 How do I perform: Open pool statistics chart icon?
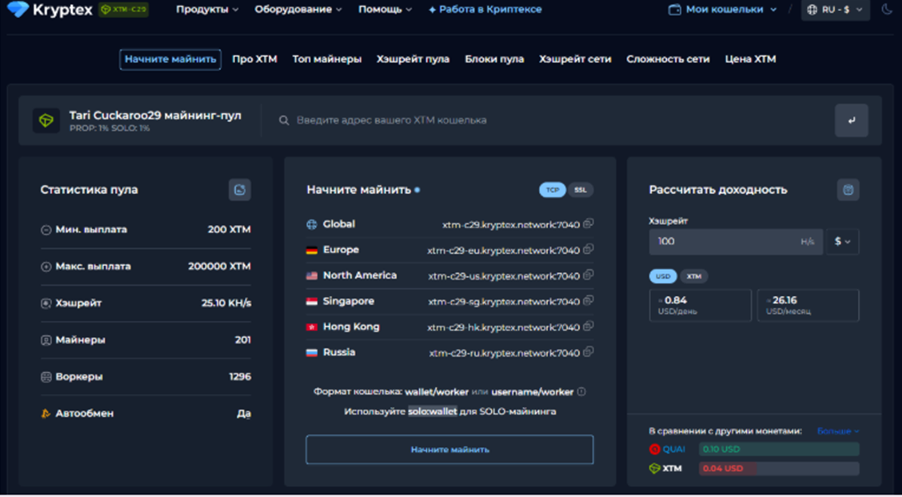(x=240, y=190)
